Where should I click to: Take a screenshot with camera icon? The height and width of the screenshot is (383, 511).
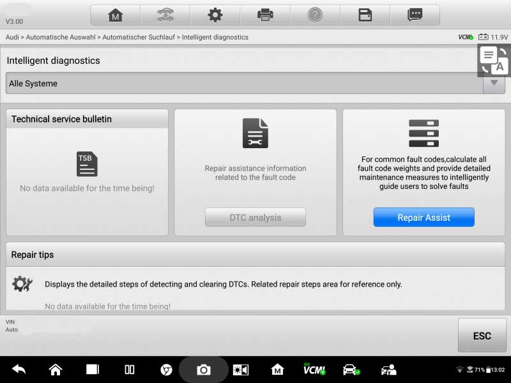(203, 370)
